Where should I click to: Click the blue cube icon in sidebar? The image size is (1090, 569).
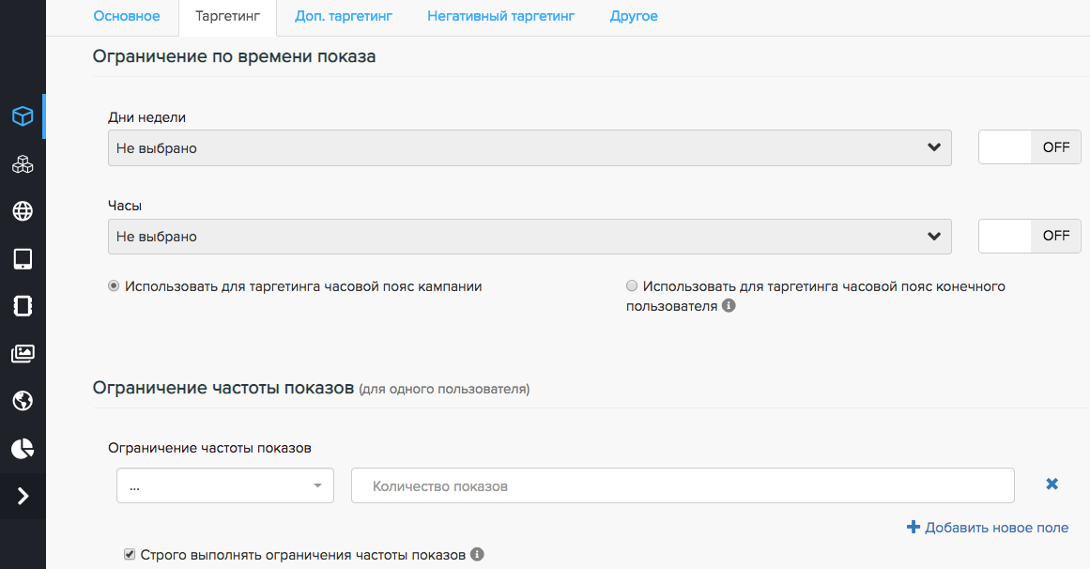click(x=23, y=116)
